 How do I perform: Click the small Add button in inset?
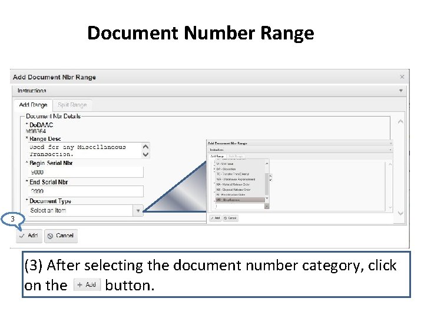pos(216,218)
